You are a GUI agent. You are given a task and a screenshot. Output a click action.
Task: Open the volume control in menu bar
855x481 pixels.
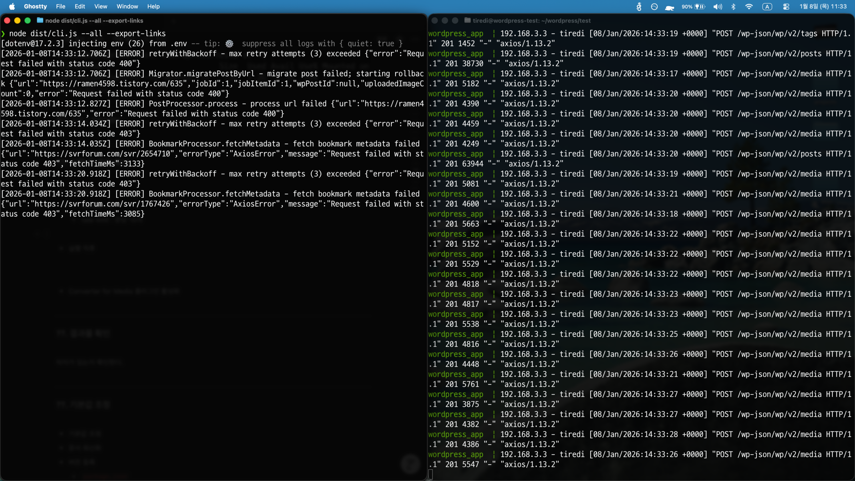pos(717,6)
